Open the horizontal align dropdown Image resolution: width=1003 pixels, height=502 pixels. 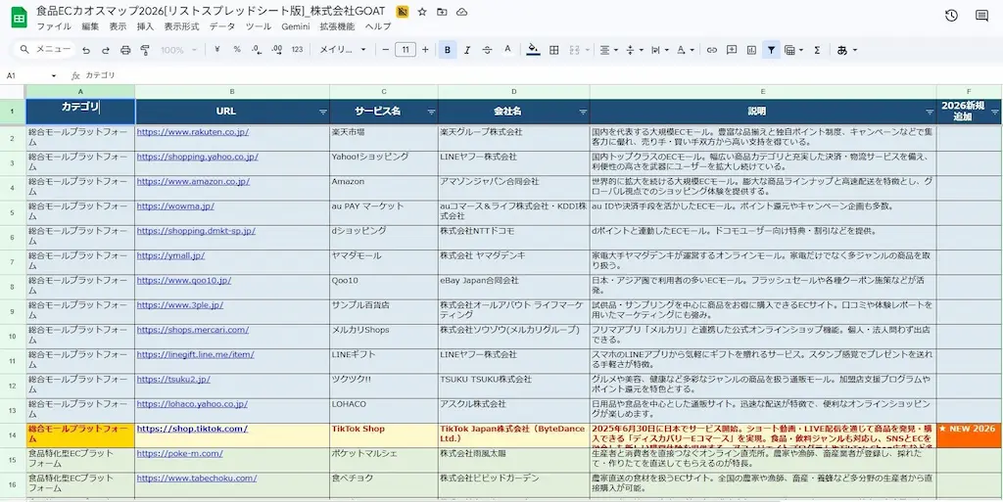pos(609,50)
